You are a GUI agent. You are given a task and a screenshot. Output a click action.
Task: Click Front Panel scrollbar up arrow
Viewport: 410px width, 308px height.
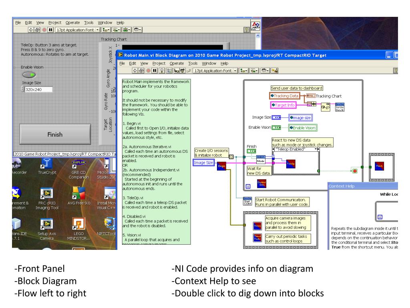[x=258, y=36]
